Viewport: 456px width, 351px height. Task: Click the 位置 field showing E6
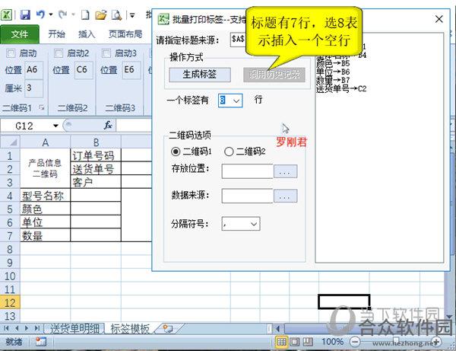point(131,70)
